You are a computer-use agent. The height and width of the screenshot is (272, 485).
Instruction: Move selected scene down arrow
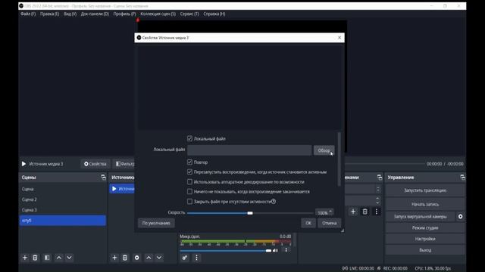click(69, 258)
